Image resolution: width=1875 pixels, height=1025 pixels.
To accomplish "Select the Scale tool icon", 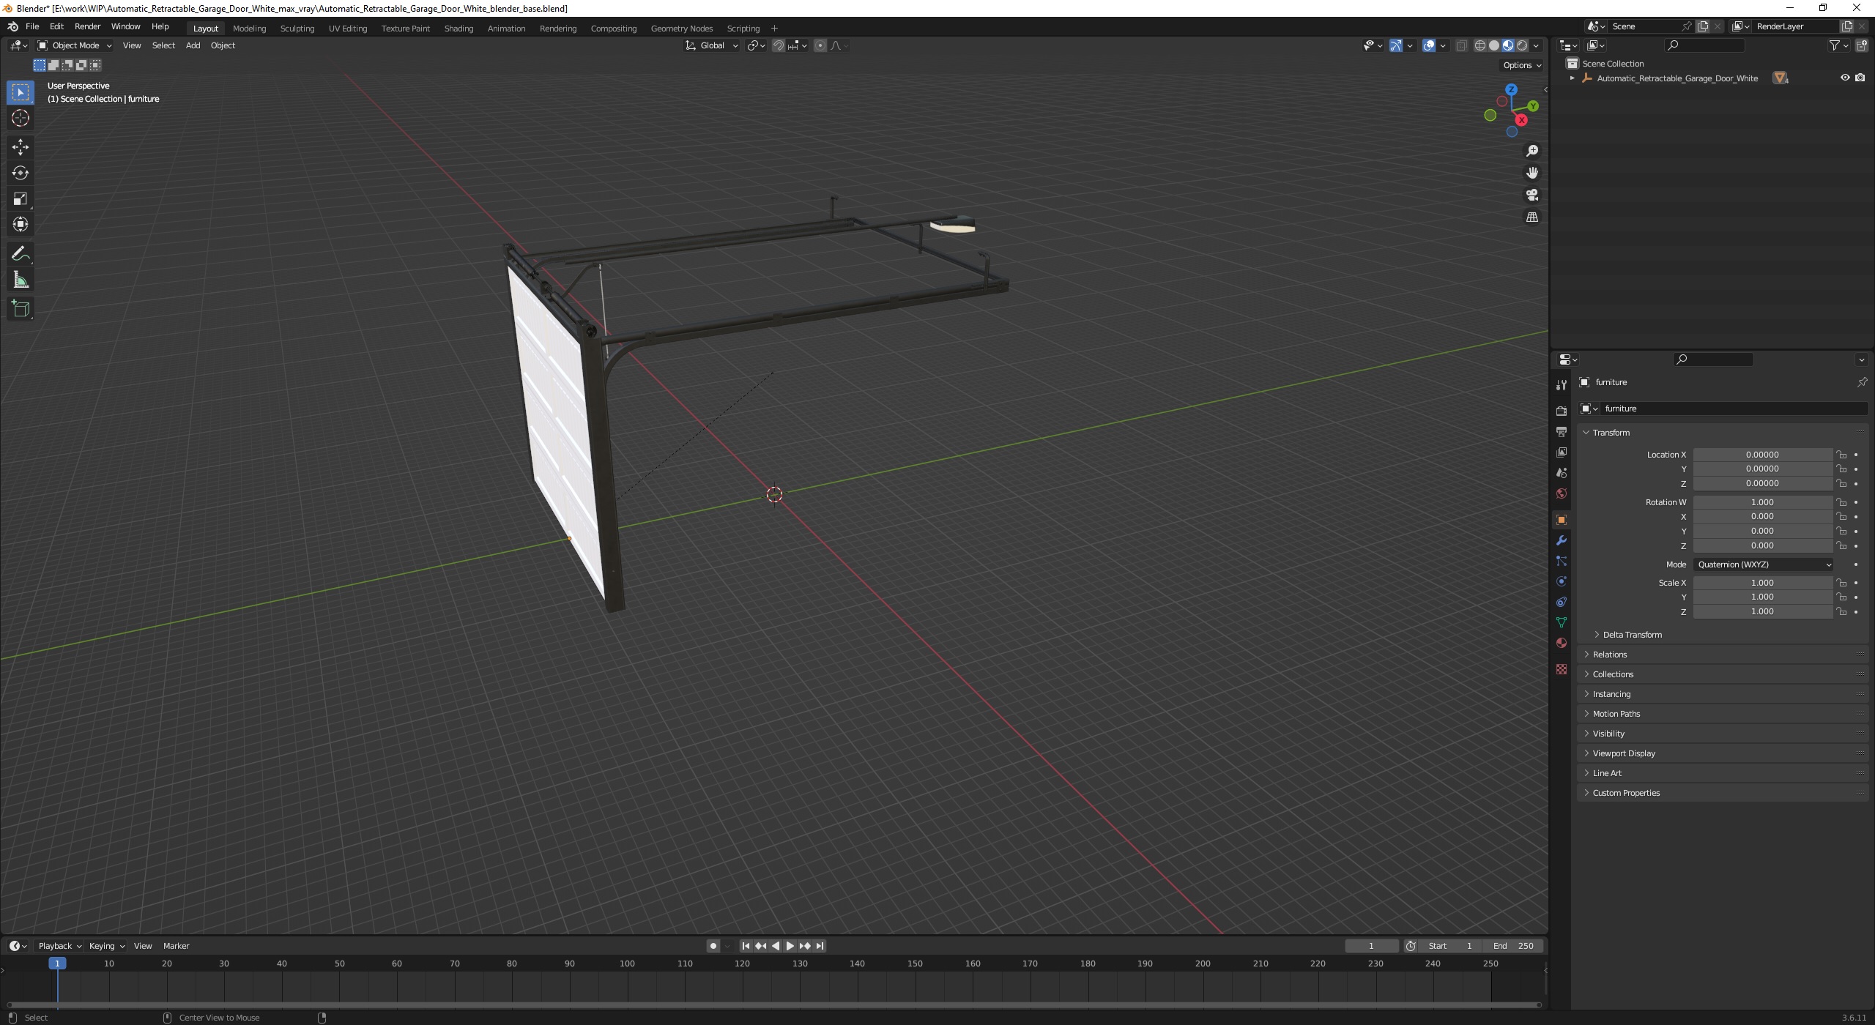I will click(x=19, y=199).
